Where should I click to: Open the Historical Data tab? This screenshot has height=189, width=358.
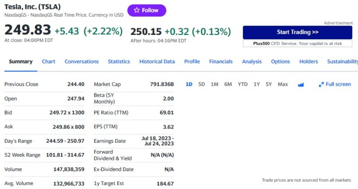click(157, 62)
